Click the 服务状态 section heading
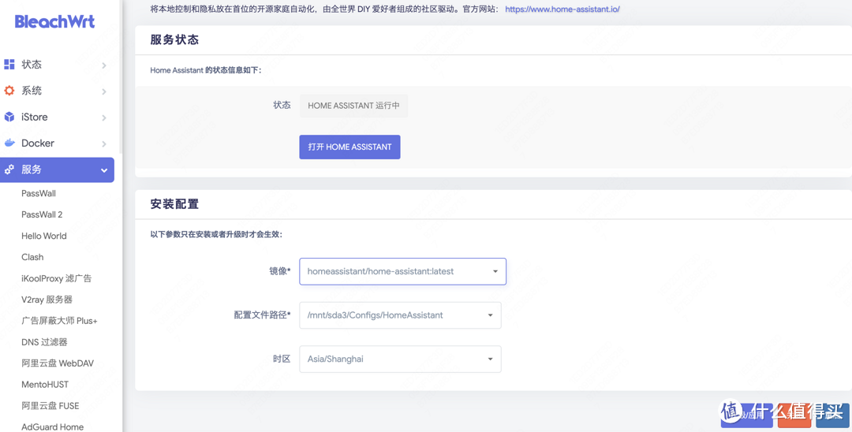Screen dimensions: 852x432 click(174, 39)
